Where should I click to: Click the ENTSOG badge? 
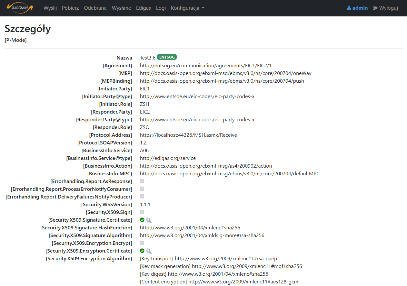(167, 57)
